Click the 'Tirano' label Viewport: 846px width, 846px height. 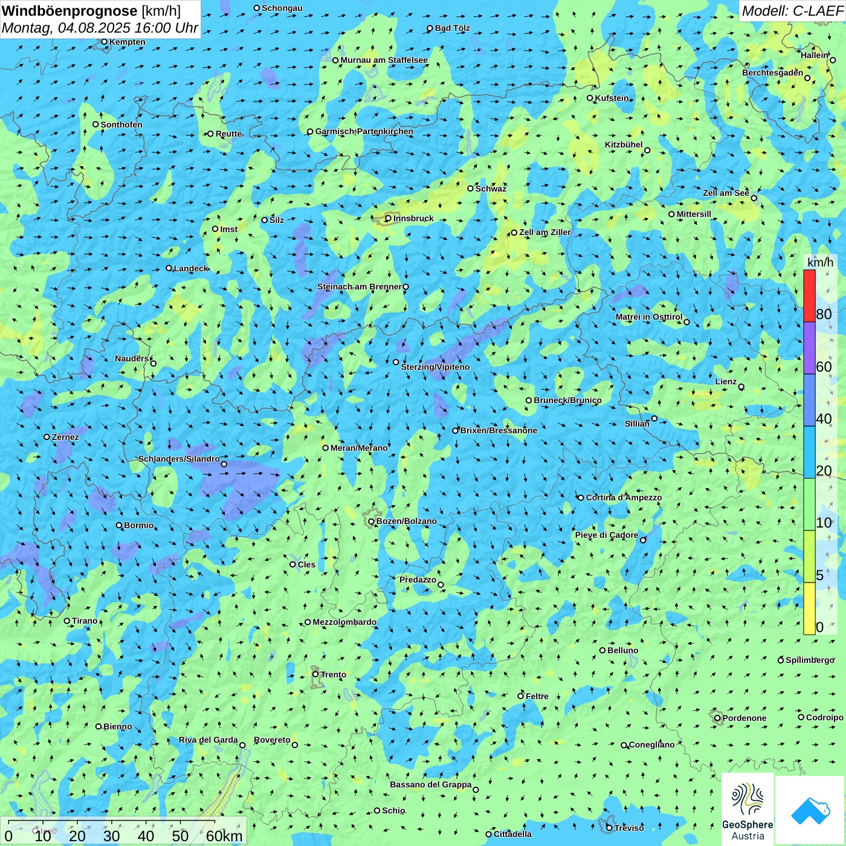coord(85,621)
